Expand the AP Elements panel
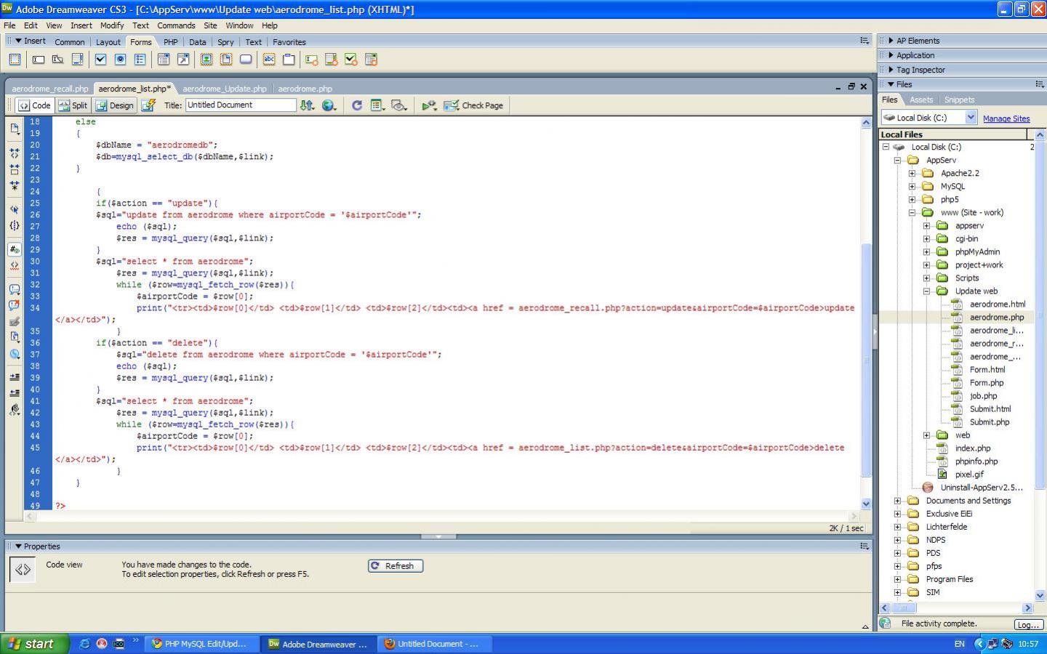 (x=891, y=41)
